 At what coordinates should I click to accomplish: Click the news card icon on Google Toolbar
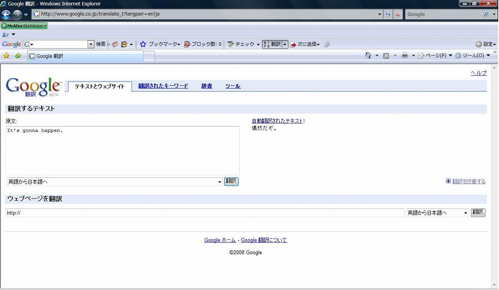115,44
